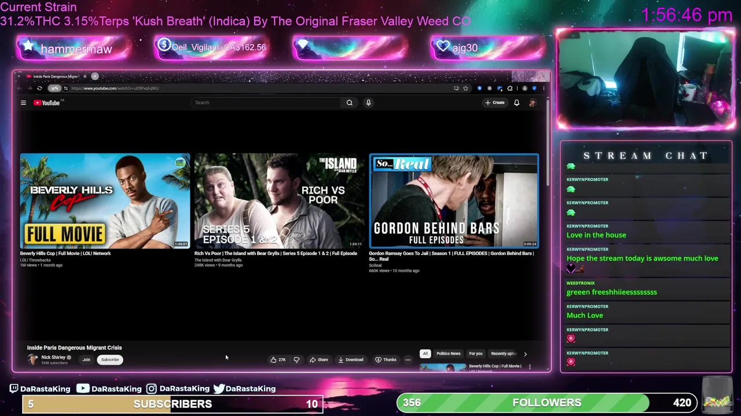Click the subscribers goal progress bar
The width and height of the screenshot is (741, 416).
pos(173,404)
